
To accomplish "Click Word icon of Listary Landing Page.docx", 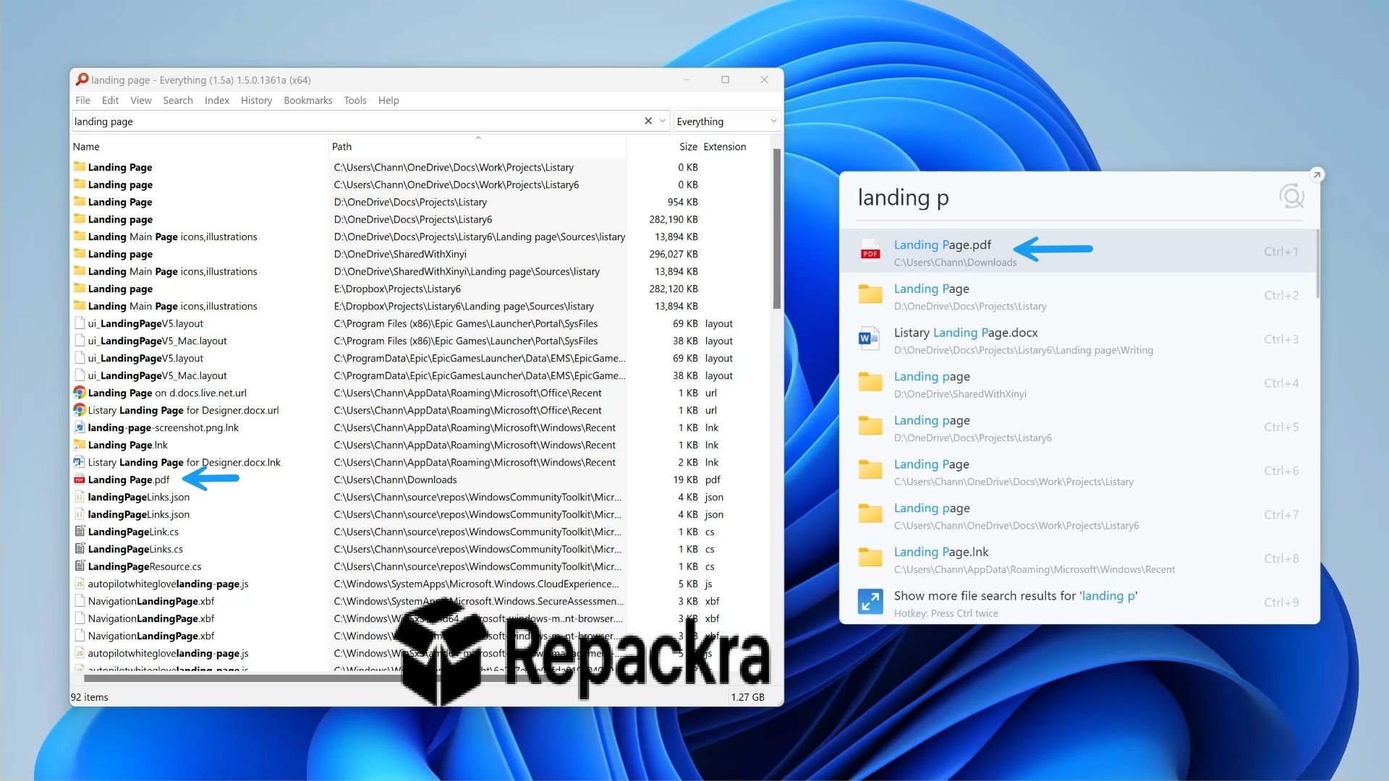I will pos(869,338).
